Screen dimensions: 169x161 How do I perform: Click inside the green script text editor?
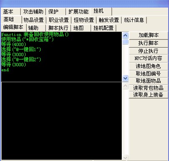61,57
